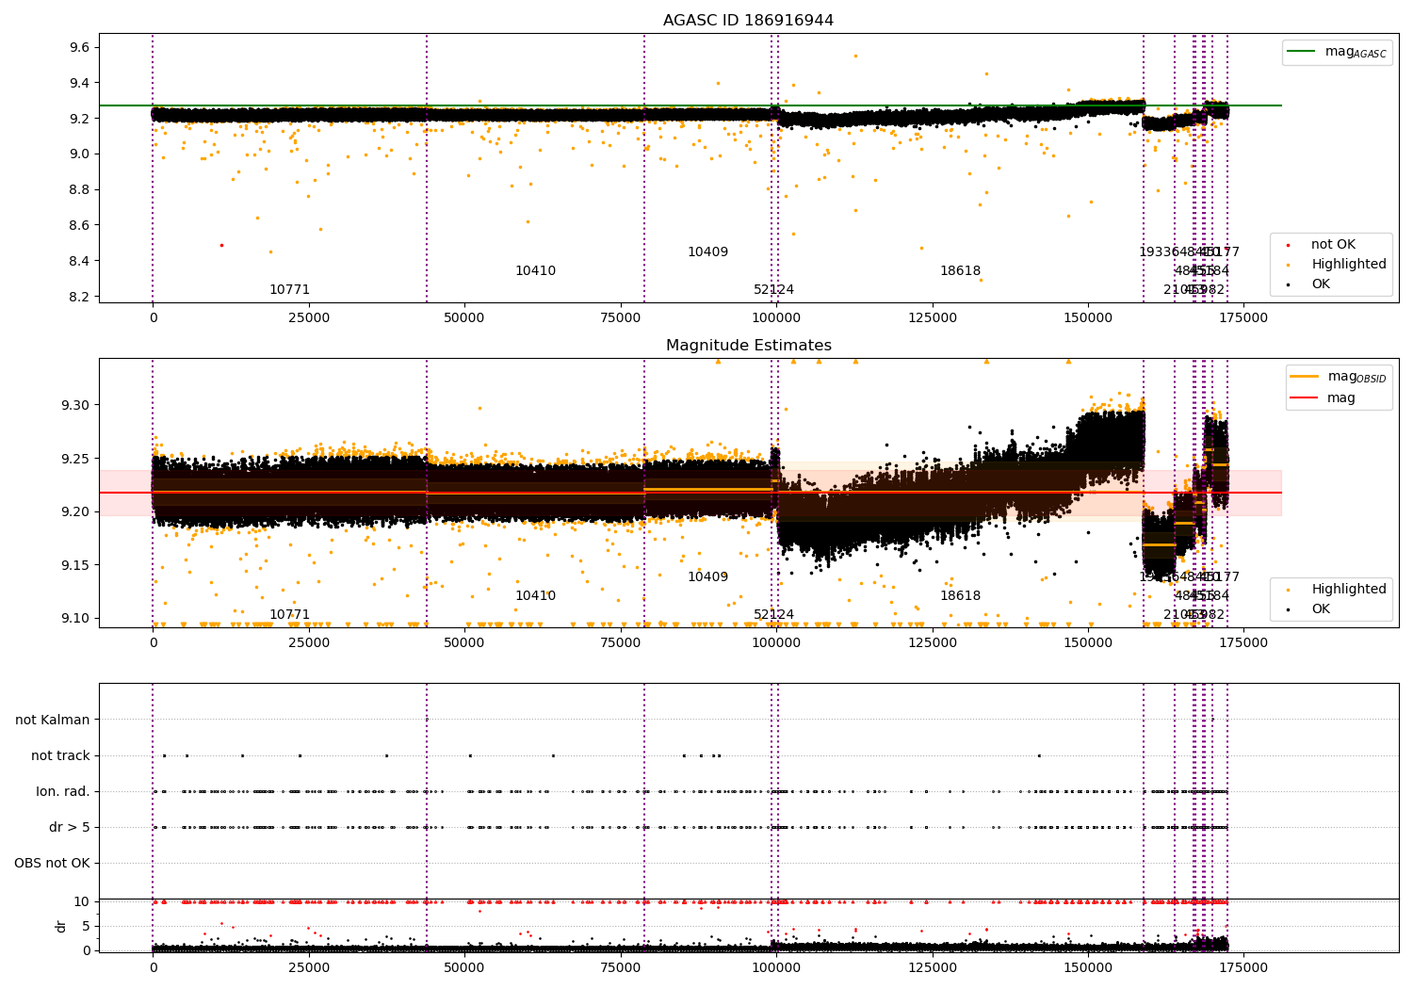The width and height of the screenshot is (1413, 989).
Task: Click the 'not Kalman' axis label
Action: click(x=53, y=721)
